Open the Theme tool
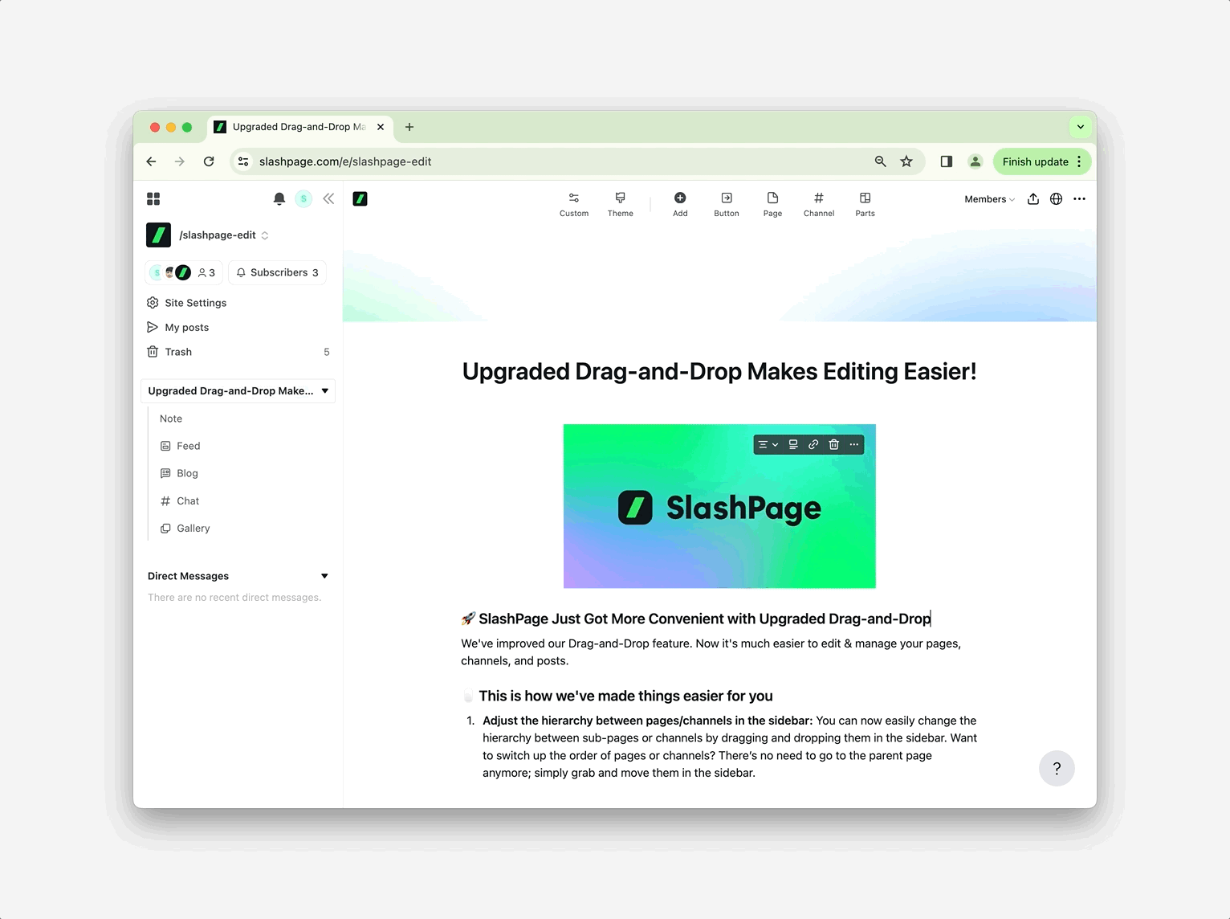The width and height of the screenshot is (1230, 919). tap(620, 204)
